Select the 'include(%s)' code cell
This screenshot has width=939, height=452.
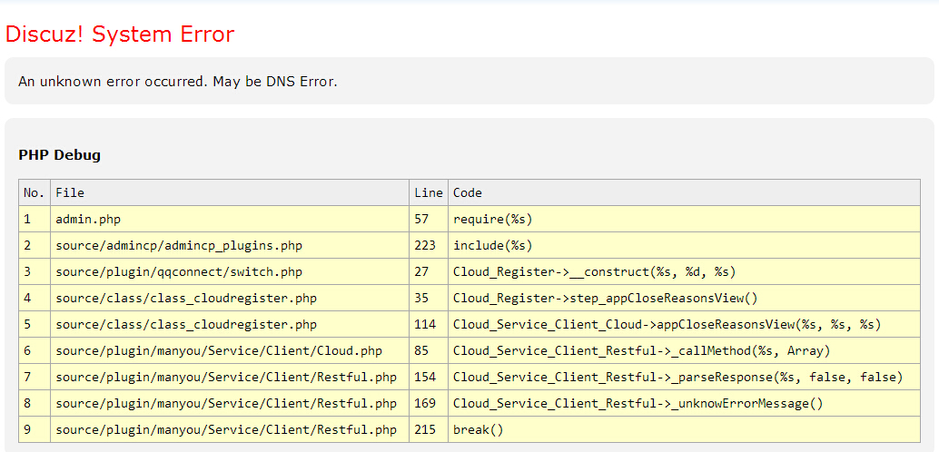684,245
